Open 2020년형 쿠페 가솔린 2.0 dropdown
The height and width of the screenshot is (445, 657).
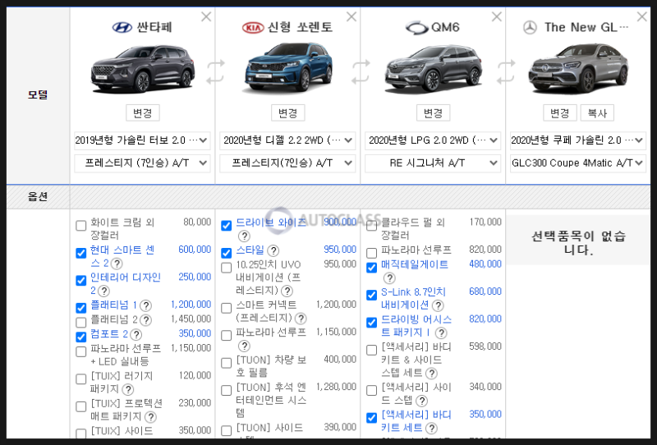578,140
